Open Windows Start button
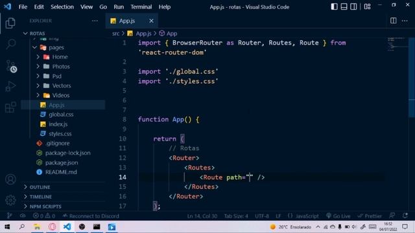This screenshot has width=415, height=233. pyautogui.click(x=7, y=227)
